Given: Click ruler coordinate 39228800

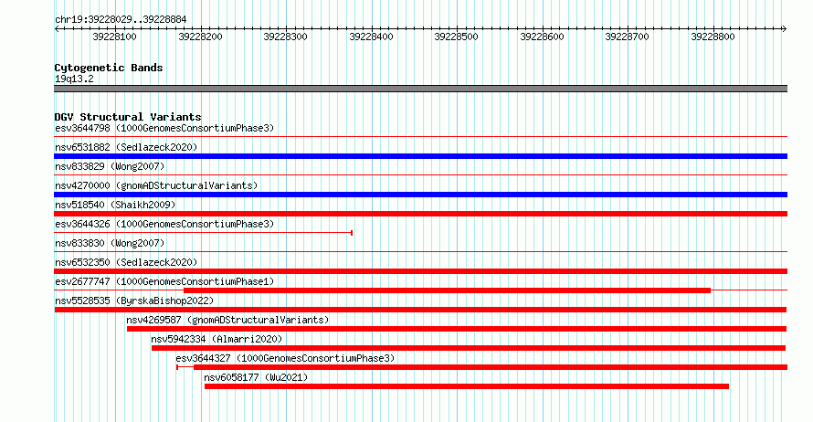Looking at the screenshot, I should [x=713, y=37].
